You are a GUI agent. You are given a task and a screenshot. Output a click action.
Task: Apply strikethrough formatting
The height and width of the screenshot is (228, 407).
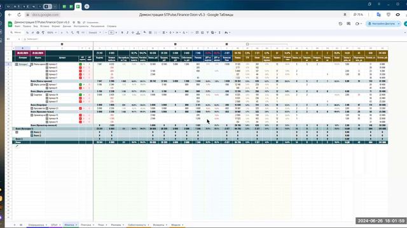pyautogui.click(x=133, y=32)
